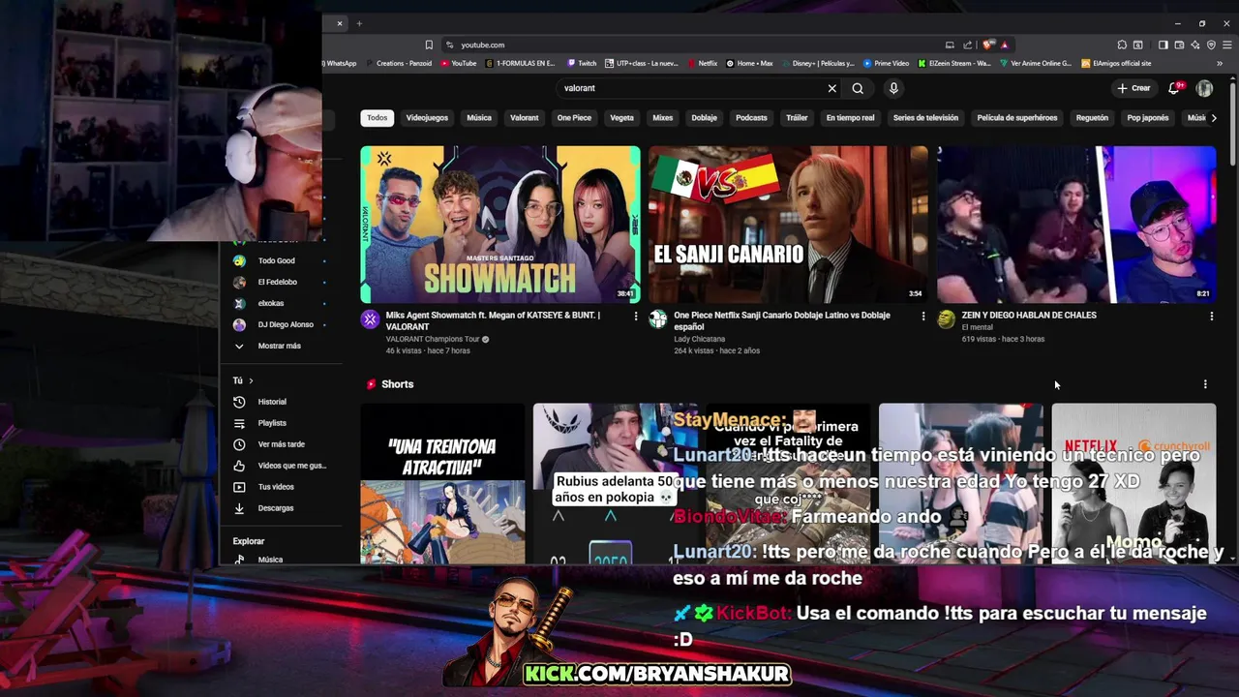Open Historial from the sidebar
1239x697 pixels.
(272, 402)
